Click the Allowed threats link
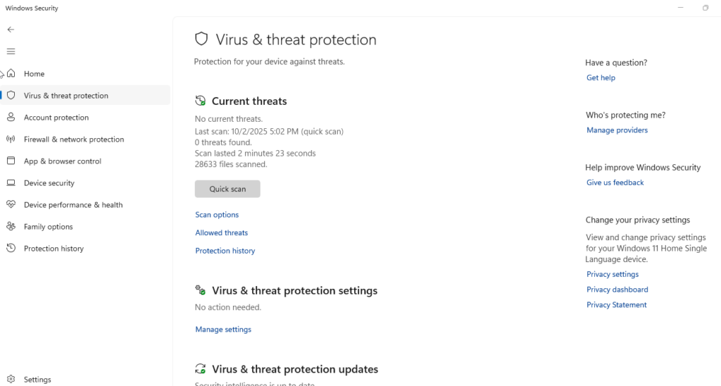The image size is (721, 386). [x=222, y=232]
